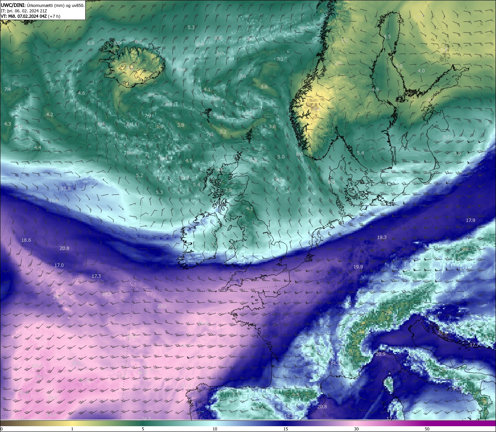Viewport: 496px width, 432px height.
Task: Click the 20.6 value label
Action: point(443,332)
